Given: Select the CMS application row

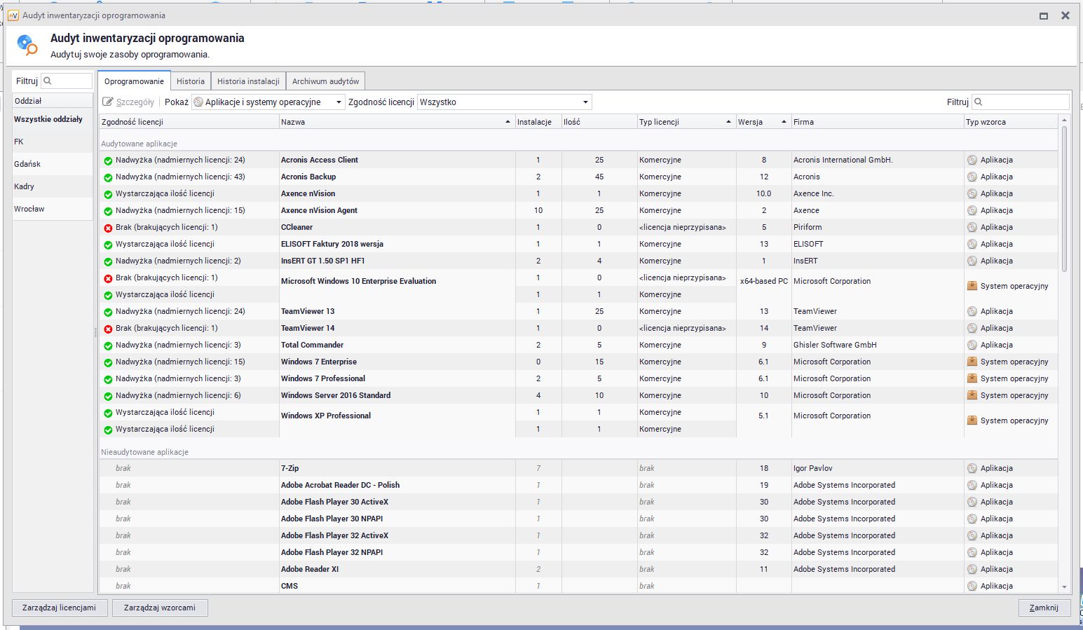Looking at the screenshot, I should (x=578, y=586).
